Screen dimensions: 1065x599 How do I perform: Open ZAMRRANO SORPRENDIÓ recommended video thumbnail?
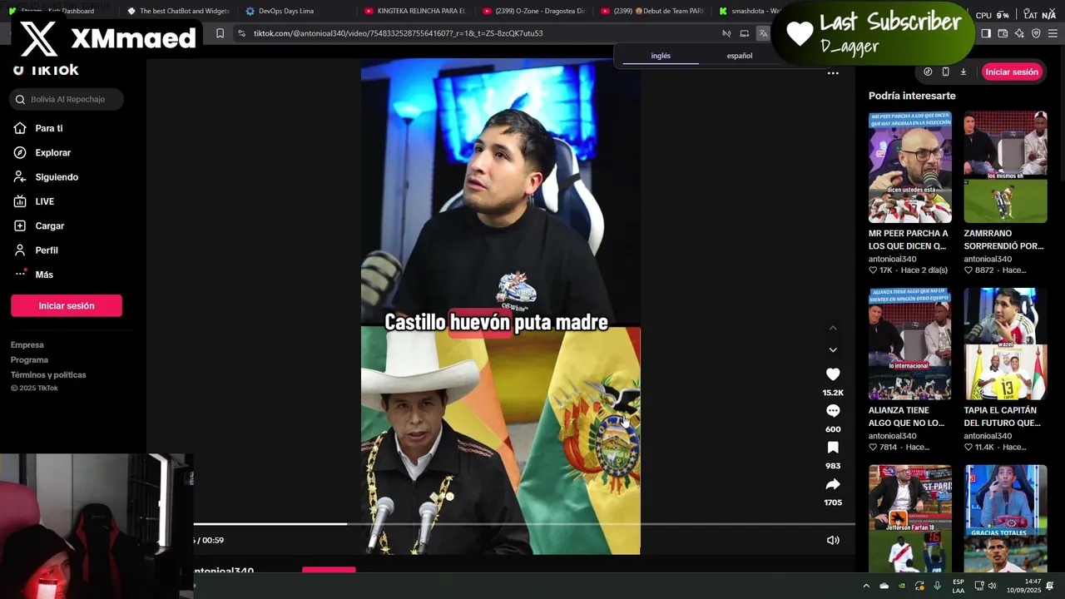1005,167
